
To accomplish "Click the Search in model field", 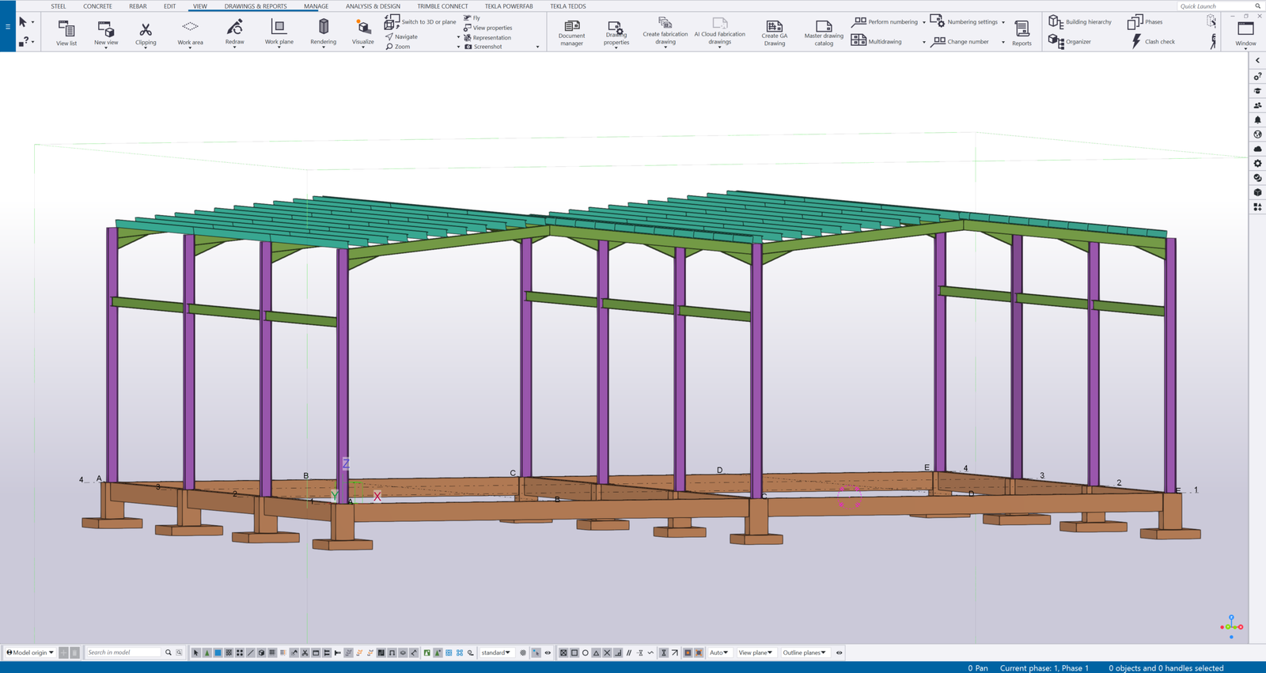I will coord(123,652).
